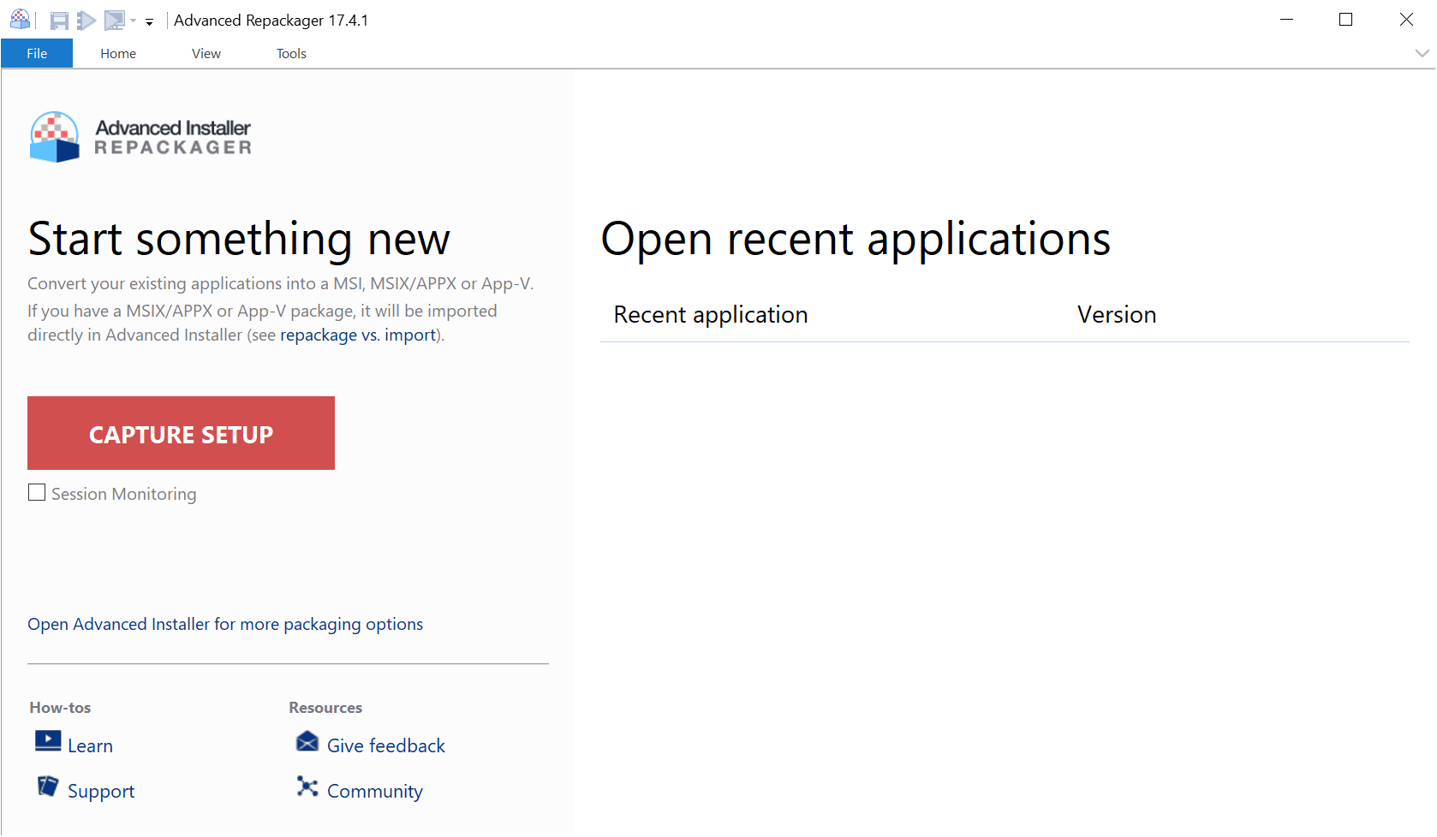Click the Recent application column header

tap(711, 315)
